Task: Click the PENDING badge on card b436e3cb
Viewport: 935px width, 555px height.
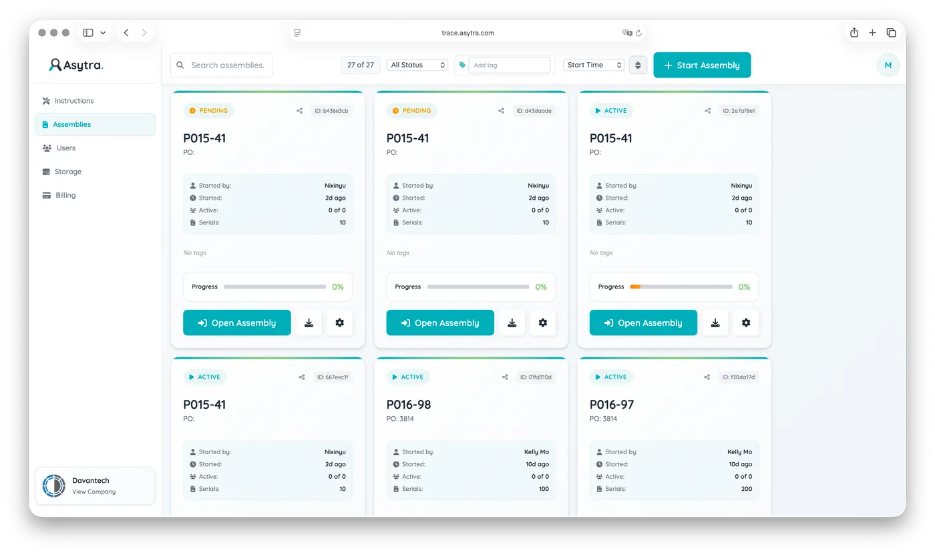Action: point(208,111)
